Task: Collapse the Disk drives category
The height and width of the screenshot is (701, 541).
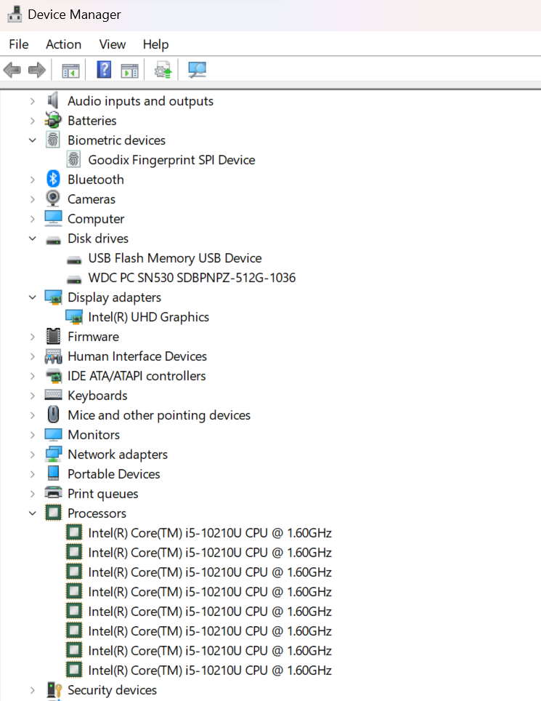Action: click(x=32, y=239)
